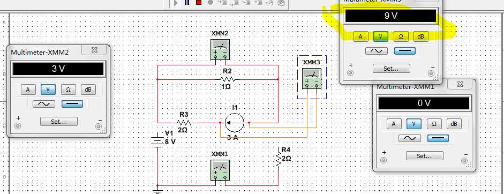Switch Multimeter-XMM2 to ohmmeter mode (Ω)
This screenshot has width=504, height=194.
tap(68, 89)
